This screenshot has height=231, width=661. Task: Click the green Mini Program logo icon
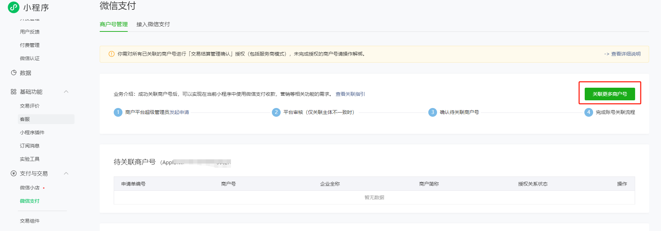point(14,7)
